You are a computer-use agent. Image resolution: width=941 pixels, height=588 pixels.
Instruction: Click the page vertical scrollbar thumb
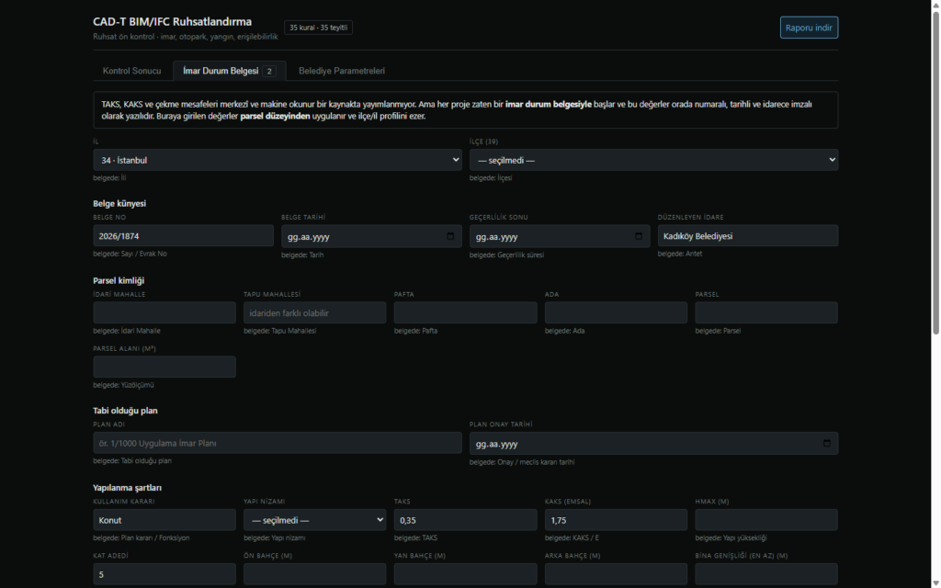(935, 173)
